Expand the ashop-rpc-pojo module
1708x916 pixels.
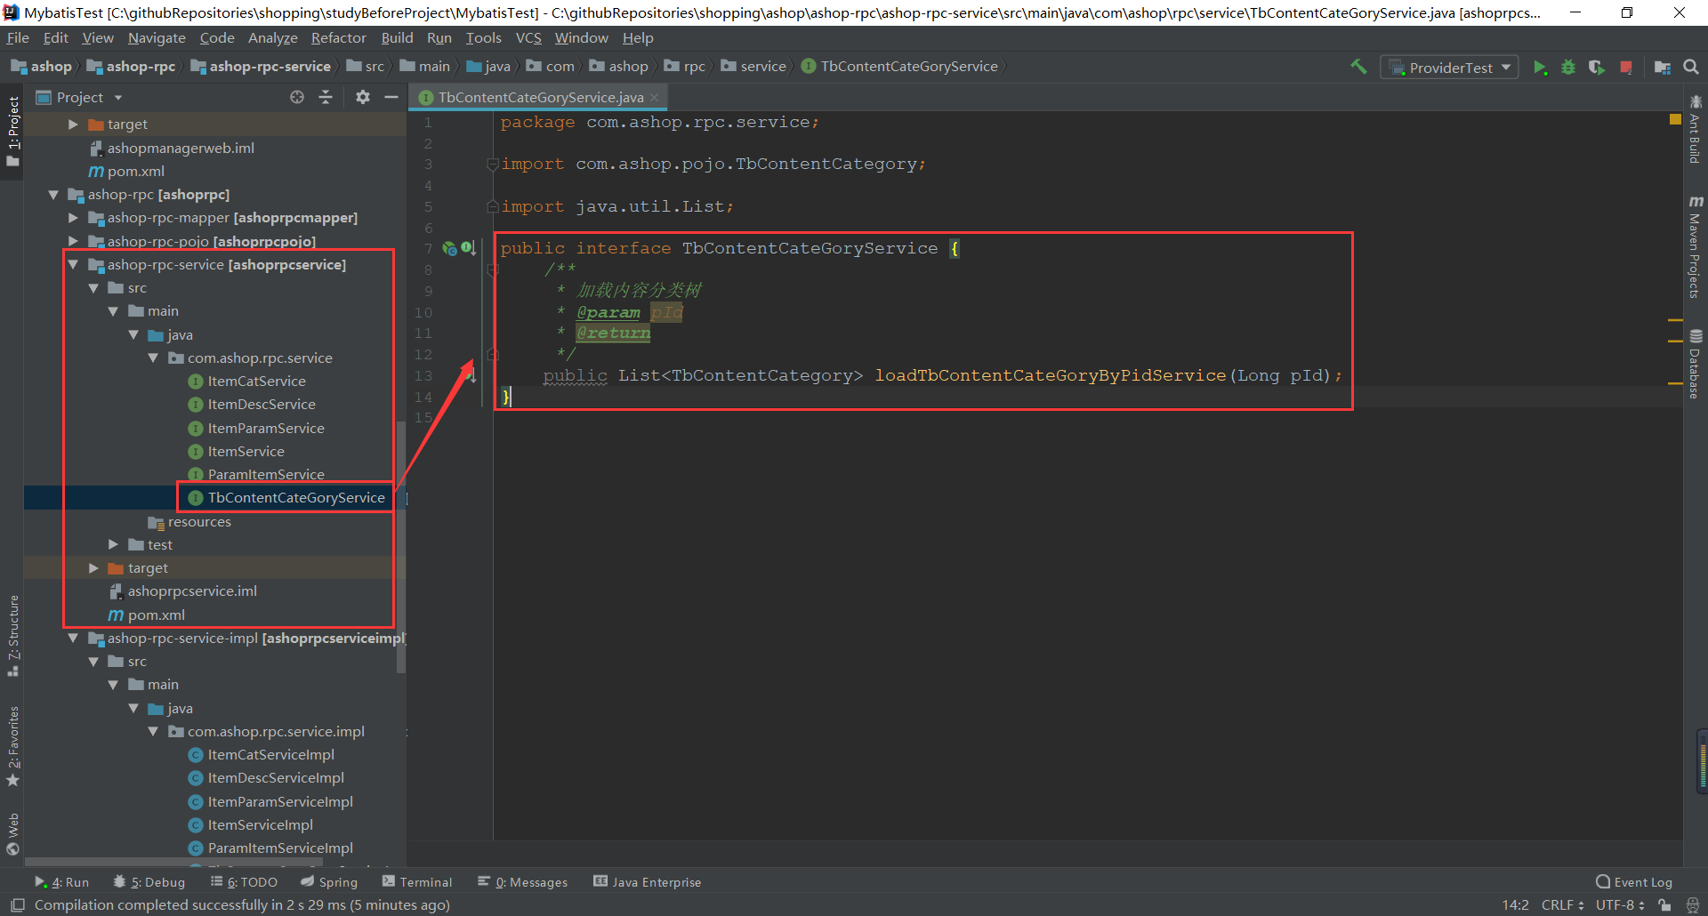(x=74, y=241)
